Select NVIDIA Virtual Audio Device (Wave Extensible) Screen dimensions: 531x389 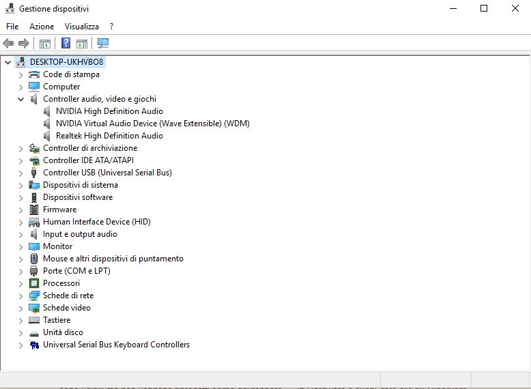(x=152, y=124)
